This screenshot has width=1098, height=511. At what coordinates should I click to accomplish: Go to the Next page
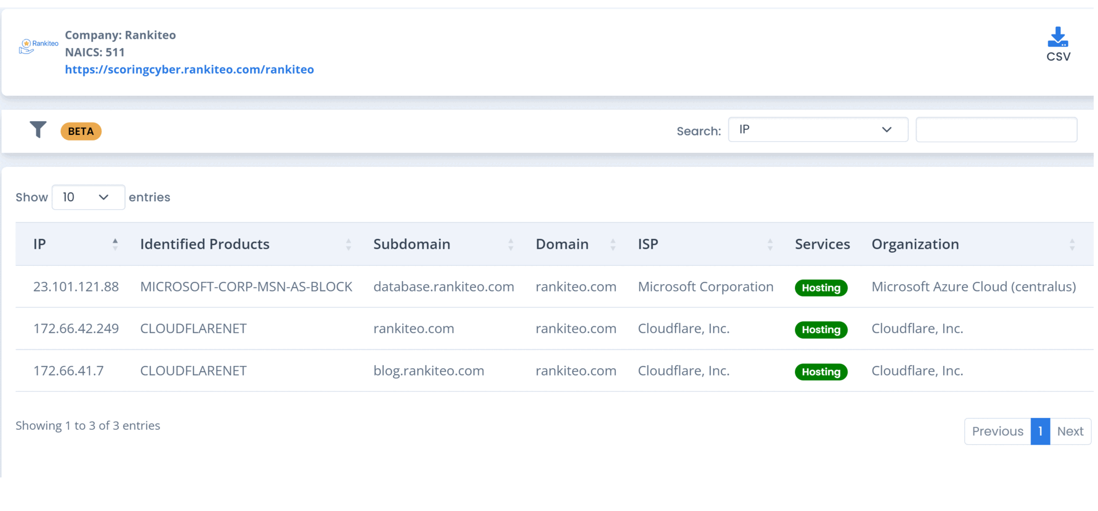[1070, 432]
